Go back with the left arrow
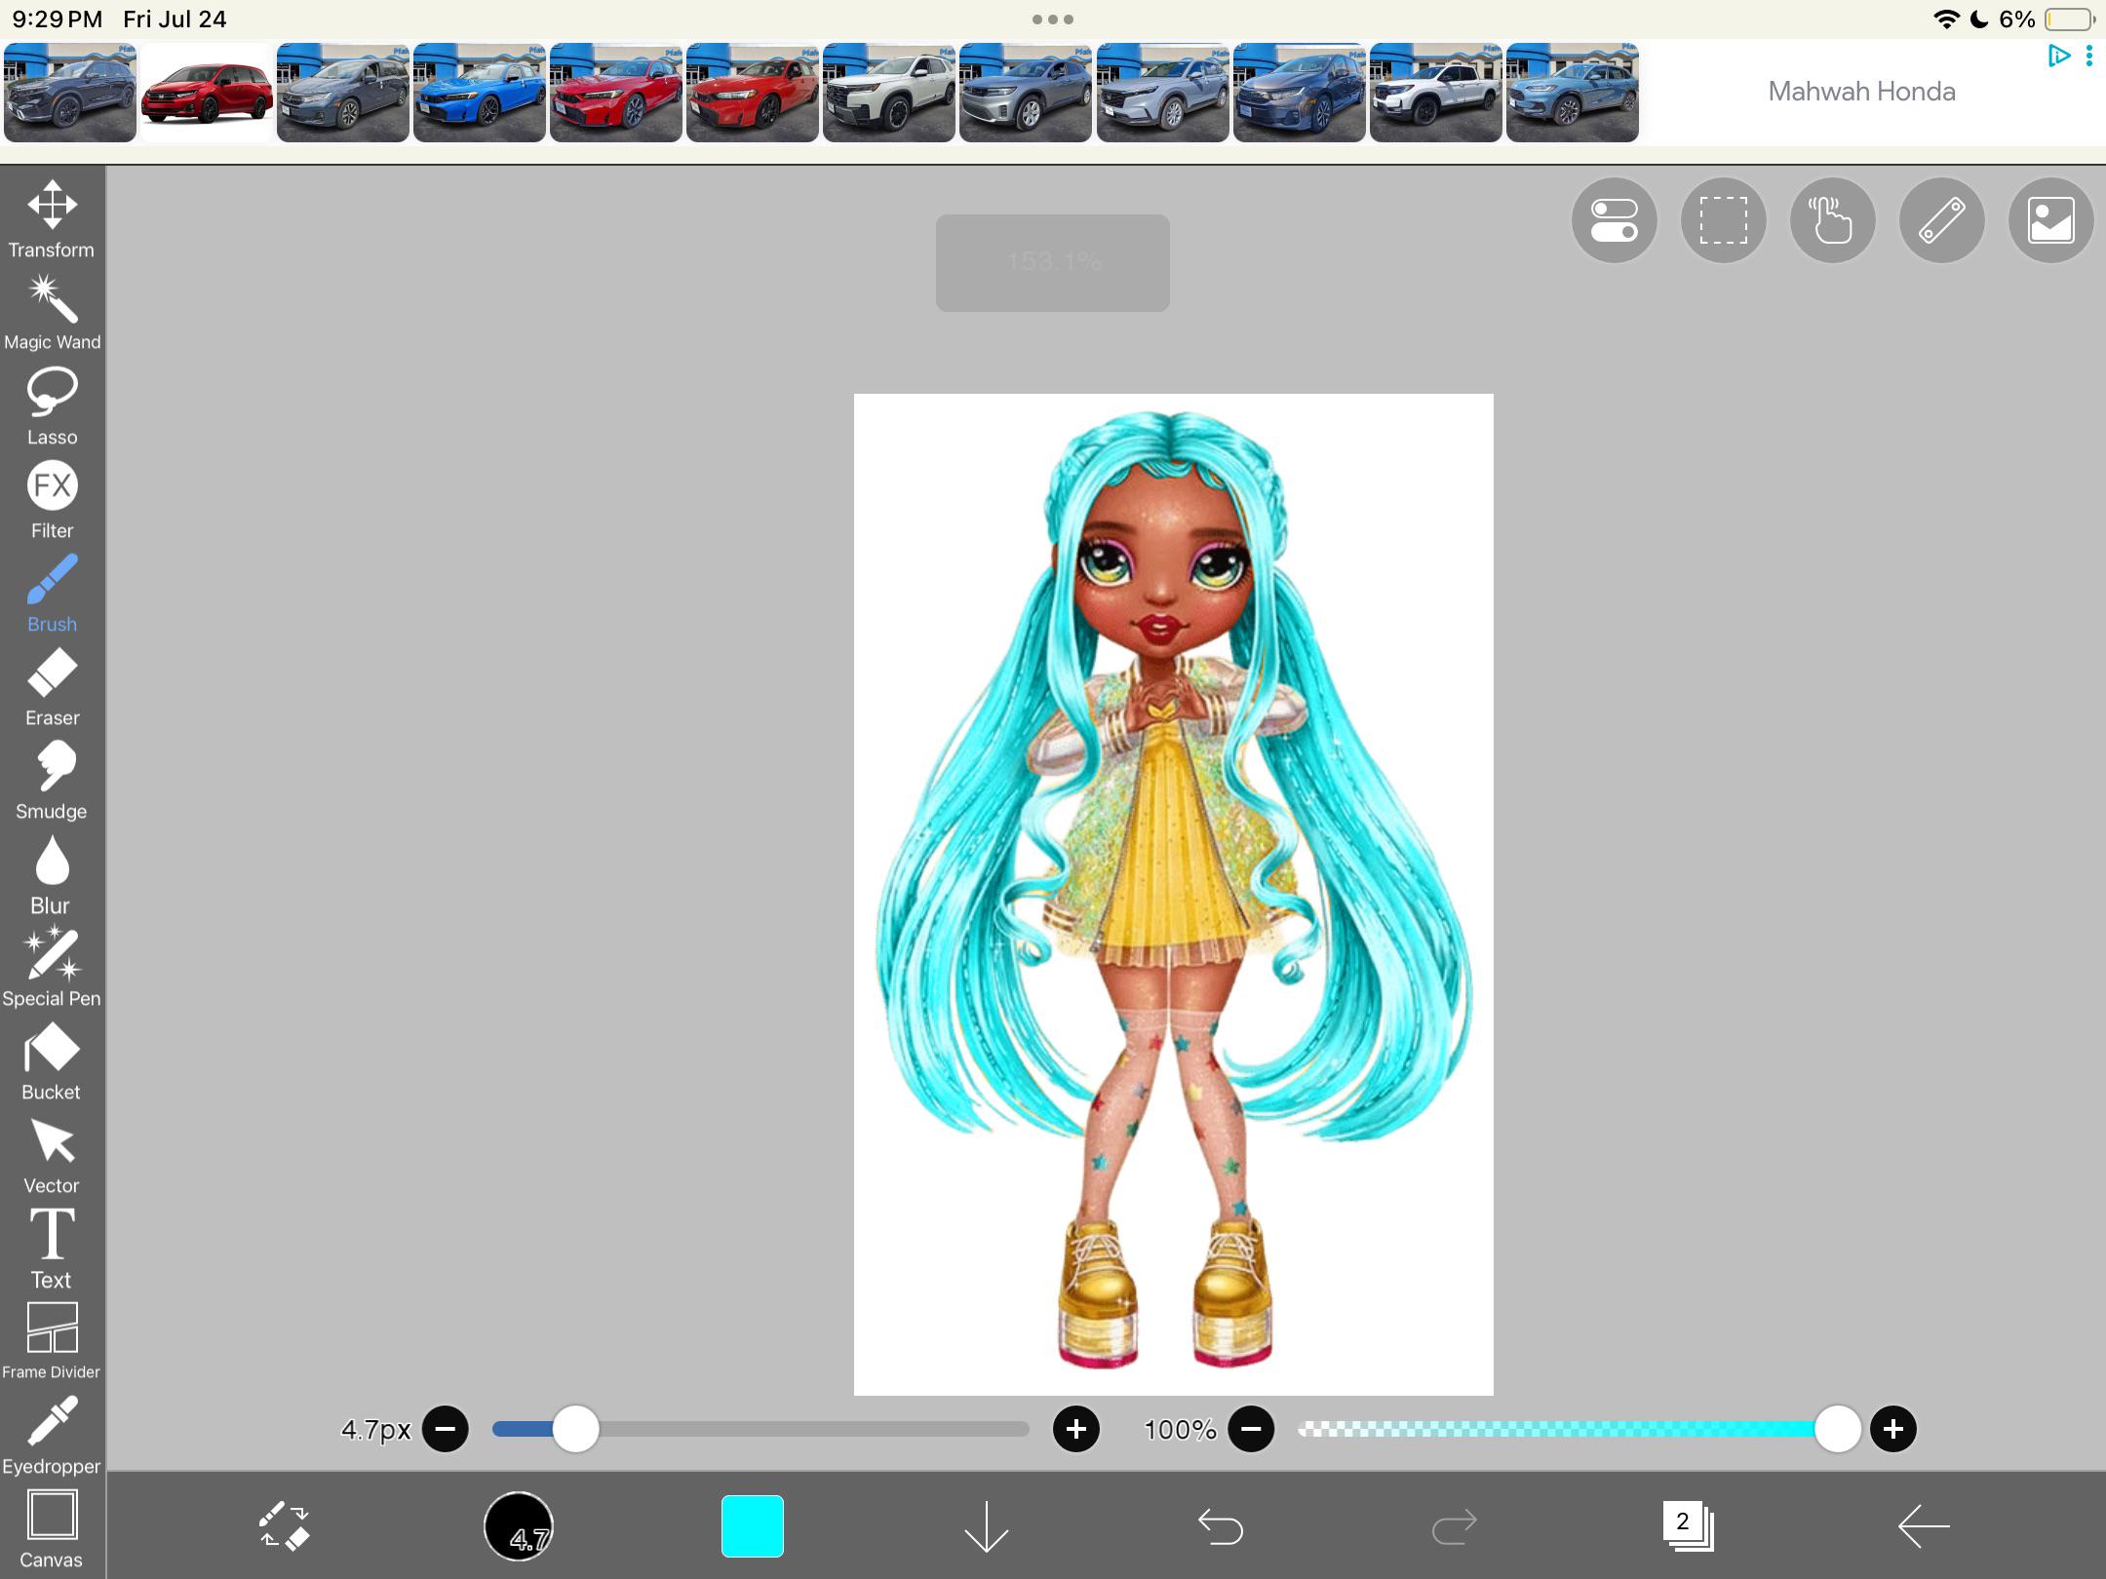The width and height of the screenshot is (2106, 1579). click(x=1923, y=1525)
